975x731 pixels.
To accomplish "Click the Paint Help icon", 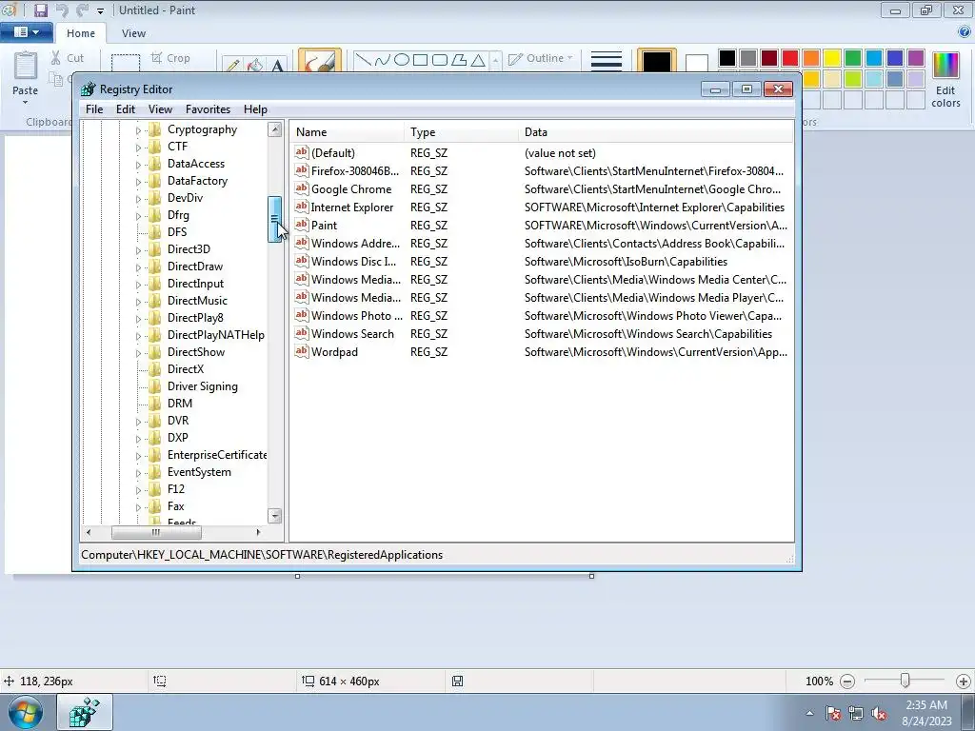I will 965,31.
